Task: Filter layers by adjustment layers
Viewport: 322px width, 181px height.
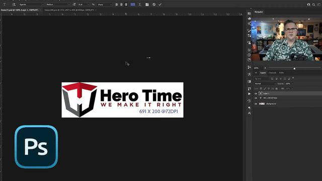Action: pyautogui.click(x=276, y=78)
